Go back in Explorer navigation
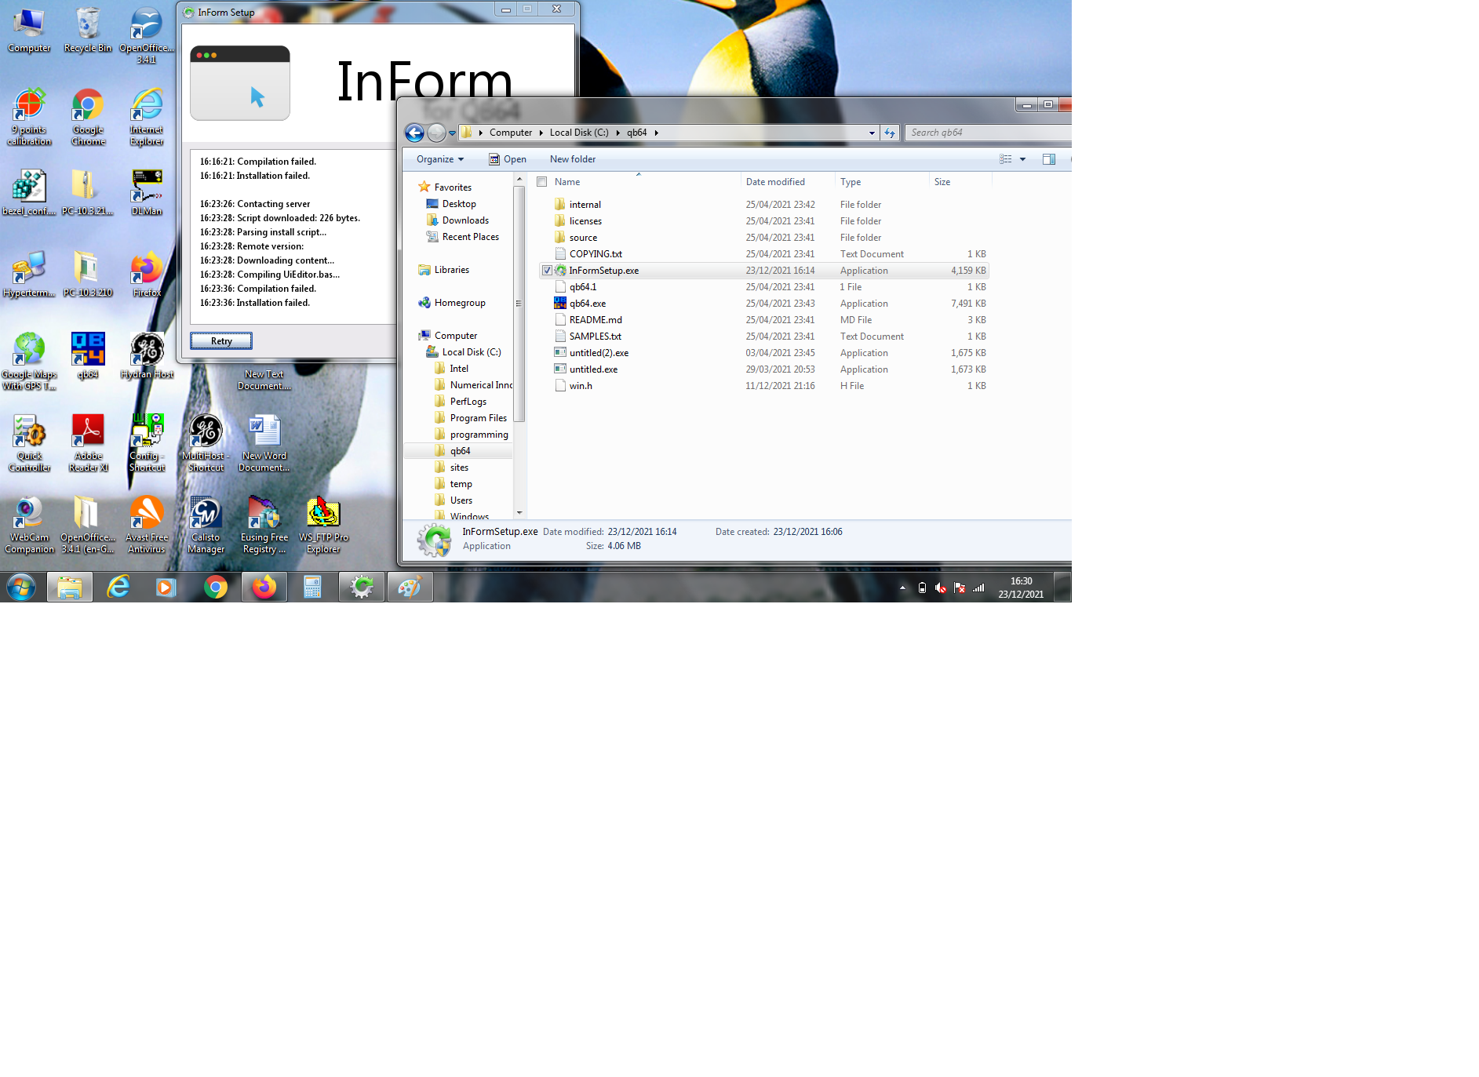Viewport: 1479px width, 1077px height. point(415,133)
